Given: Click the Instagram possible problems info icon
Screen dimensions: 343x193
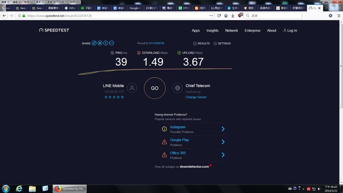Looking at the screenshot, I should (x=164, y=129).
